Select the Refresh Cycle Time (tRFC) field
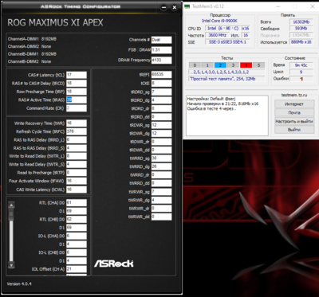 coord(77,131)
